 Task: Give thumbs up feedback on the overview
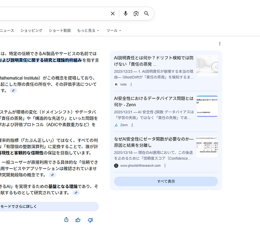(78, 220)
